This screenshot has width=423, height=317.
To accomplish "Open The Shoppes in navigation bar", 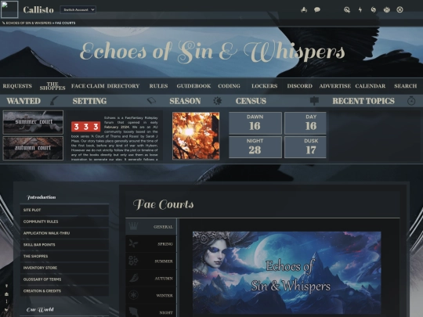I will [x=52, y=86].
